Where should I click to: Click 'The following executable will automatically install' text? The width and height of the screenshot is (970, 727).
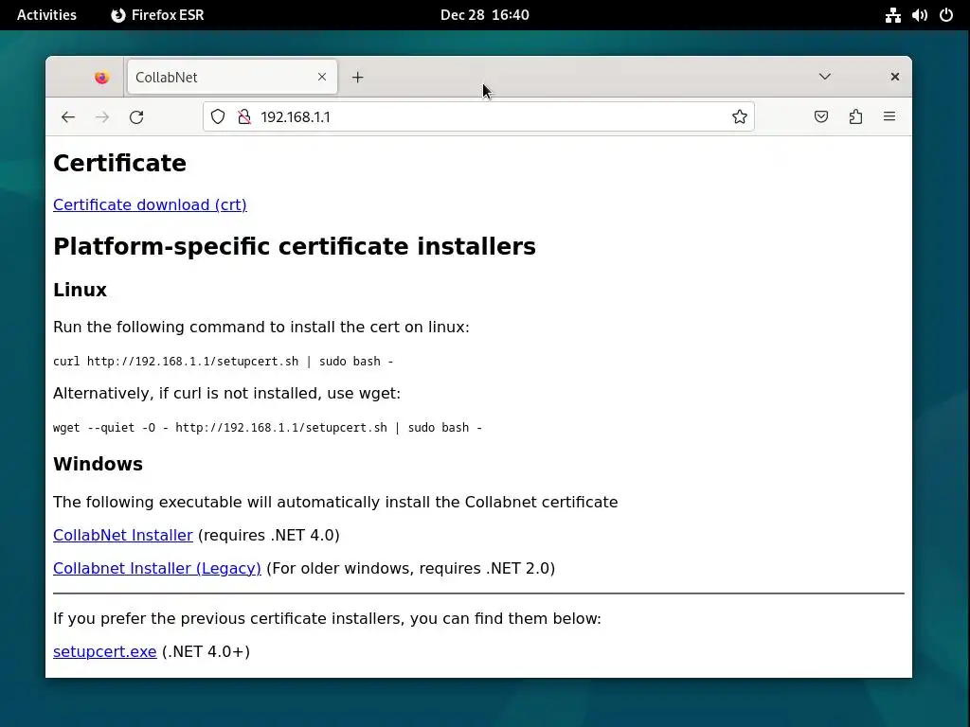[x=335, y=502]
